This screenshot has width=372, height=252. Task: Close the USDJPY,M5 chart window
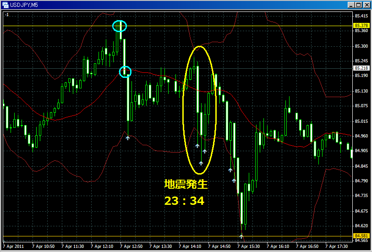click(366, 5)
